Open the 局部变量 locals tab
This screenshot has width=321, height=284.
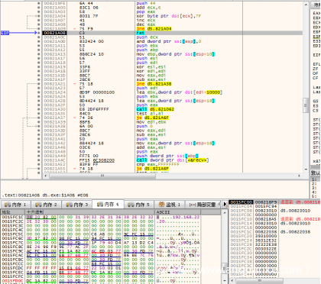(203, 205)
